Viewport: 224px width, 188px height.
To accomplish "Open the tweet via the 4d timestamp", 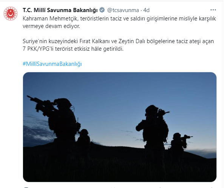I will tap(146, 10).
